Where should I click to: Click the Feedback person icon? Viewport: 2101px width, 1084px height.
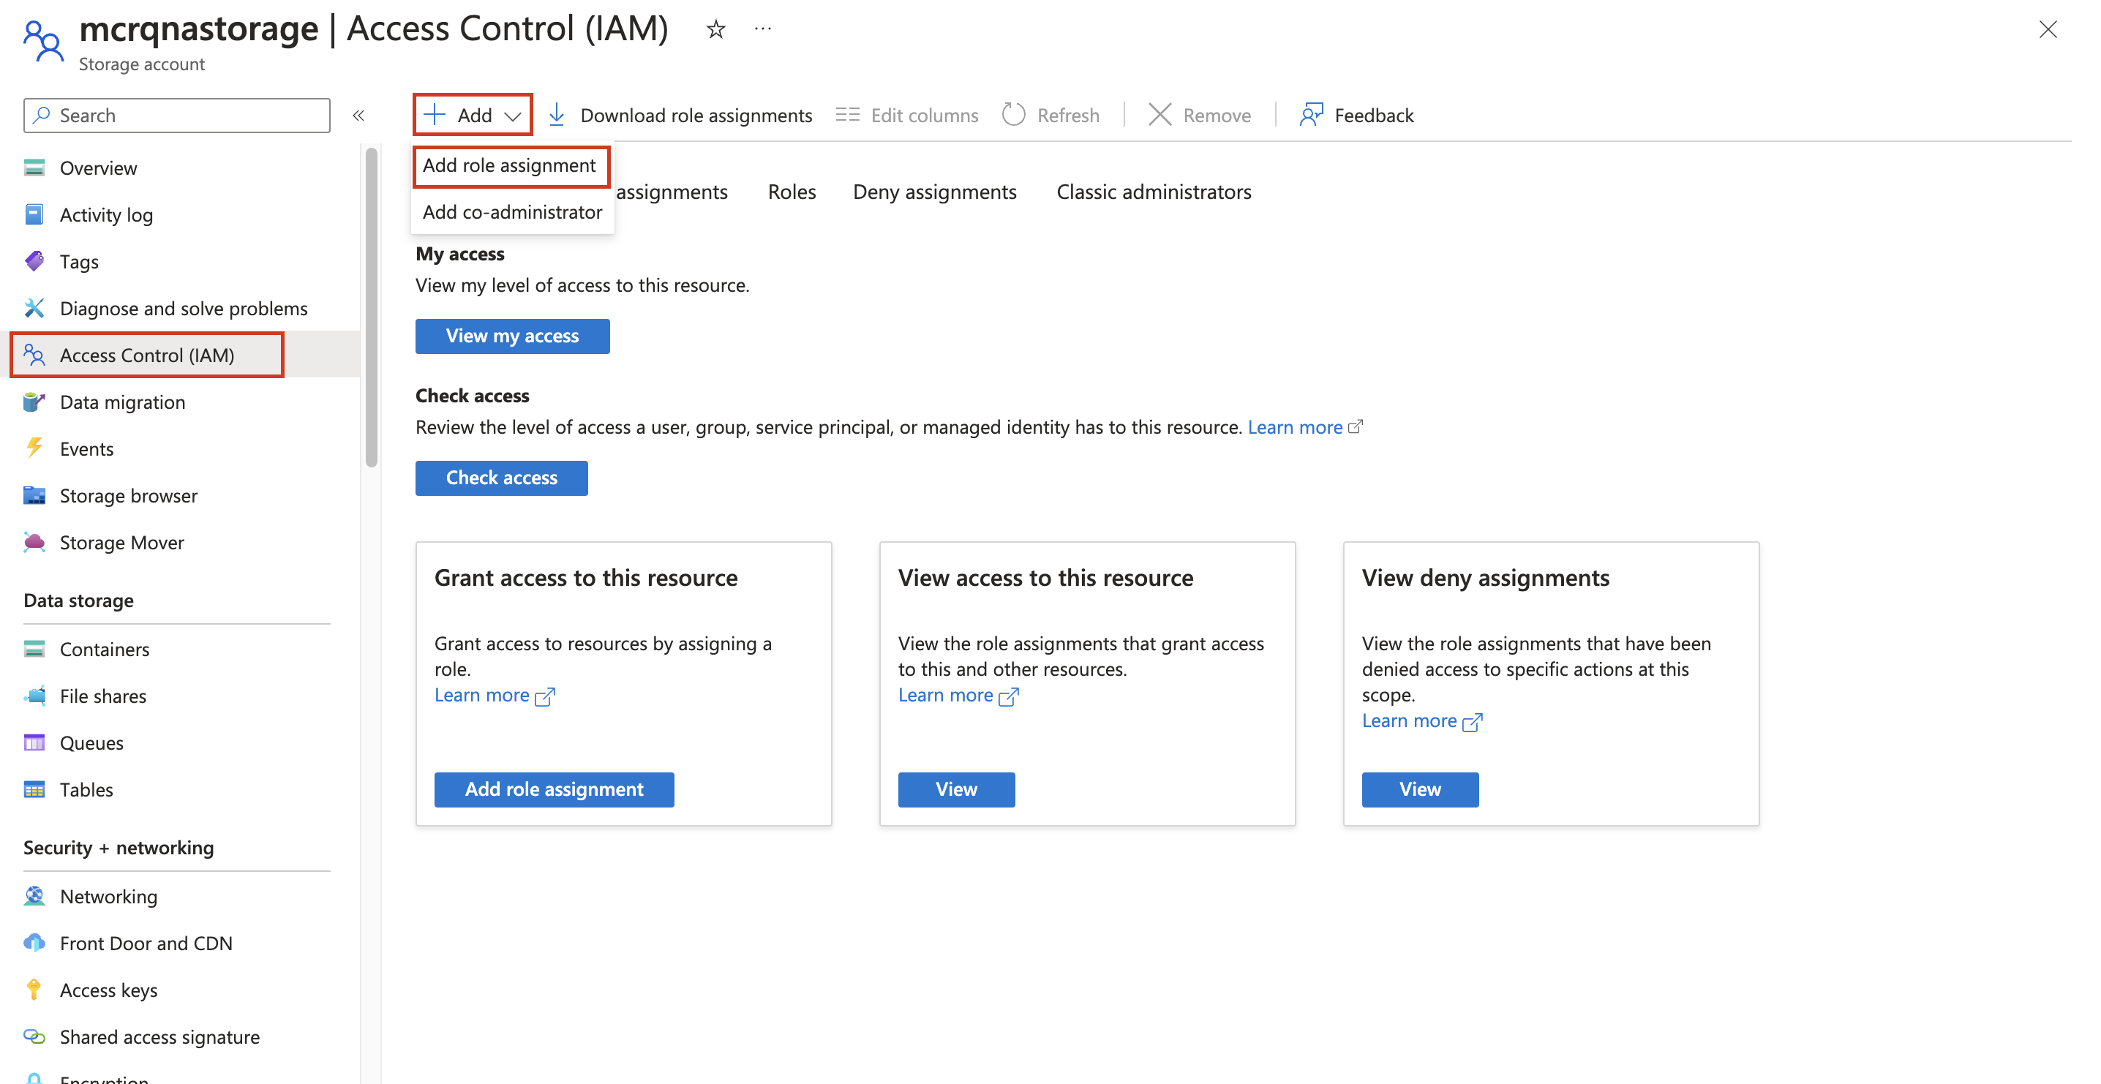[1312, 115]
